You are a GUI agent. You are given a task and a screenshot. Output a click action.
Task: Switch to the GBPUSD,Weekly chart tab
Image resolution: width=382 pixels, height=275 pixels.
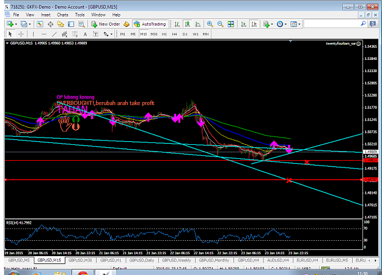[x=177, y=260]
